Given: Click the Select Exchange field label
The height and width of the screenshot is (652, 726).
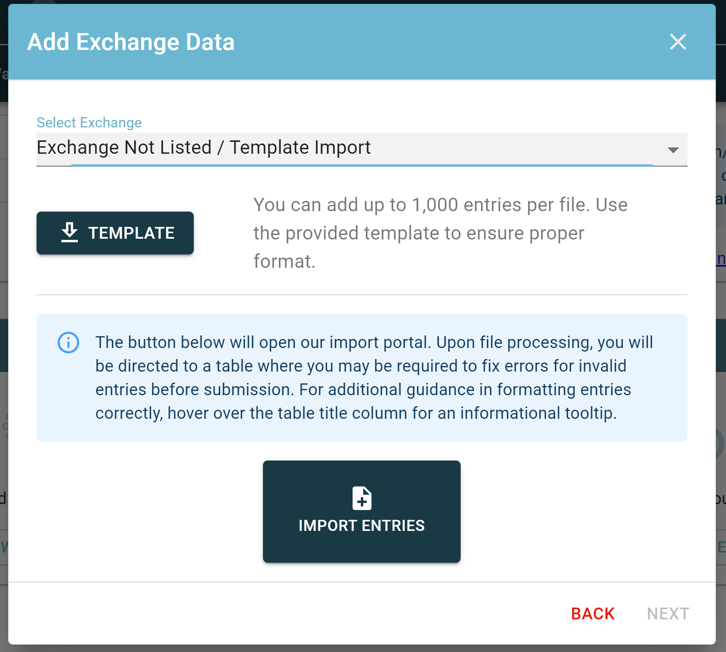Looking at the screenshot, I should (x=89, y=122).
